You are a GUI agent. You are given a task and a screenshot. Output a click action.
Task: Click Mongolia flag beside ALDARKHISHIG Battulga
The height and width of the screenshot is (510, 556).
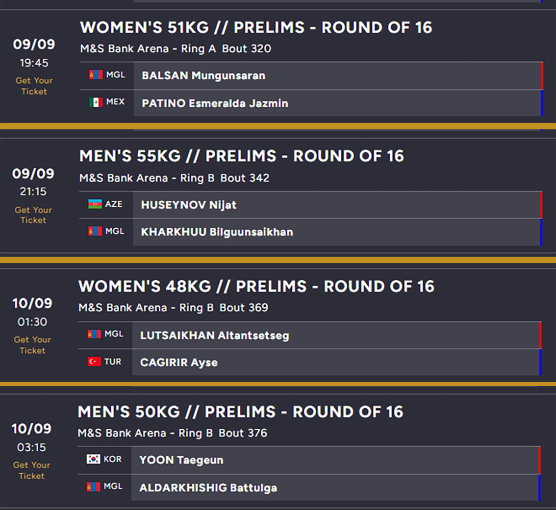point(93,487)
